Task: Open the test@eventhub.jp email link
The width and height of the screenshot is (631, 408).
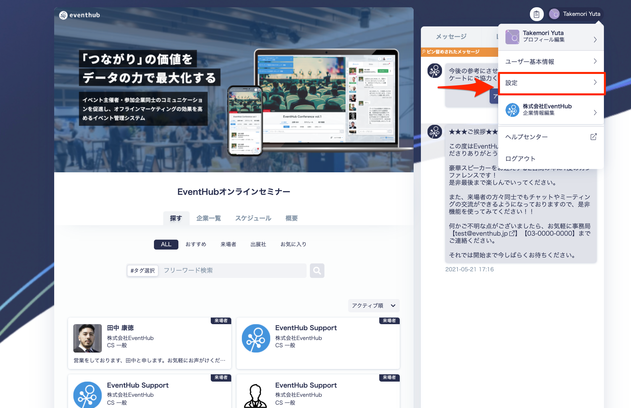Action: 485,234
